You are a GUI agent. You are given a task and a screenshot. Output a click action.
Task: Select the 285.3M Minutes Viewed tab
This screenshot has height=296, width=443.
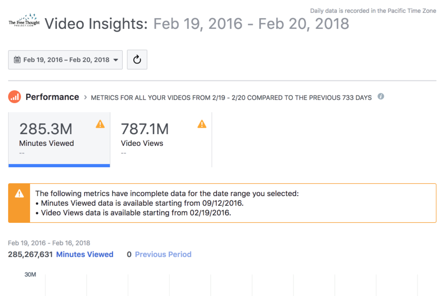59,139
